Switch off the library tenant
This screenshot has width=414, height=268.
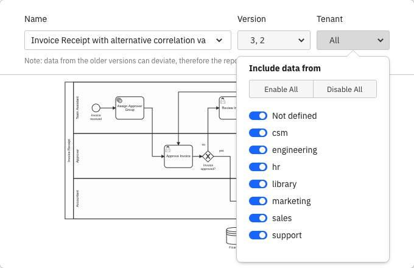click(x=258, y=184)
